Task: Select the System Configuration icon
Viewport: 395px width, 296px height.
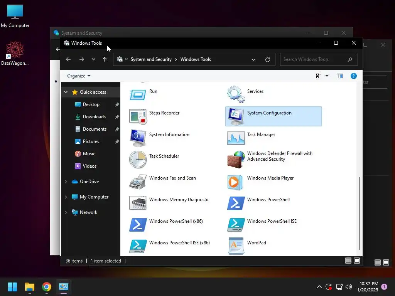Action: 236,116
